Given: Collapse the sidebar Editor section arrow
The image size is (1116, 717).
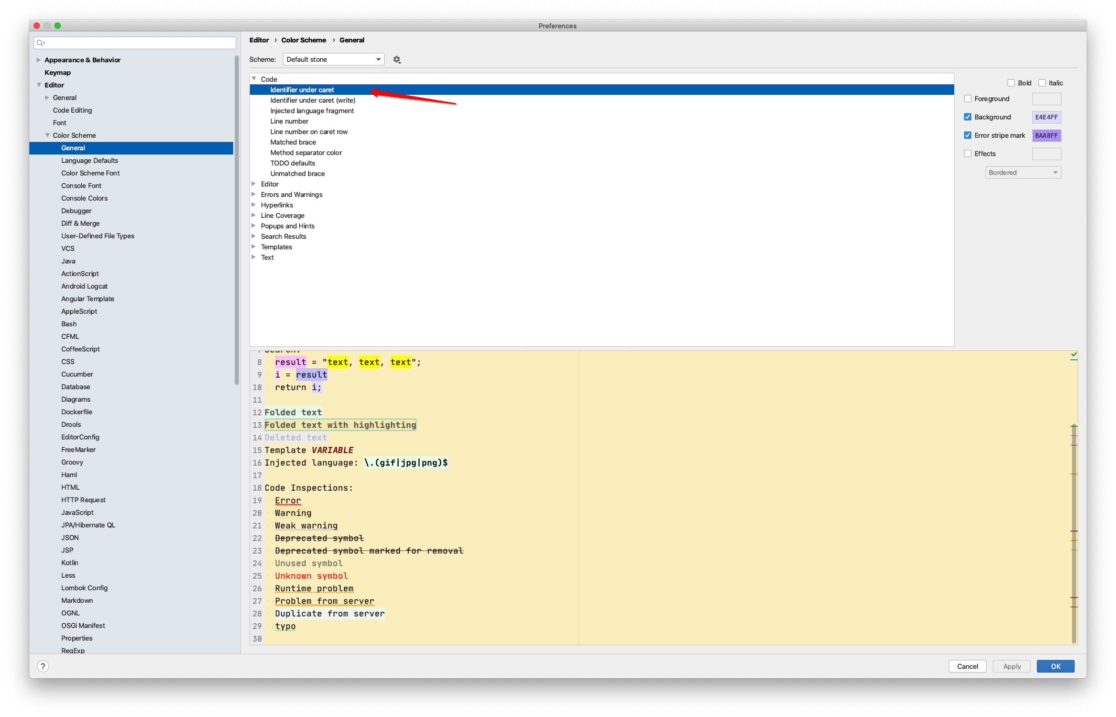Looking at the screenshot, I should tap(39, 85).
